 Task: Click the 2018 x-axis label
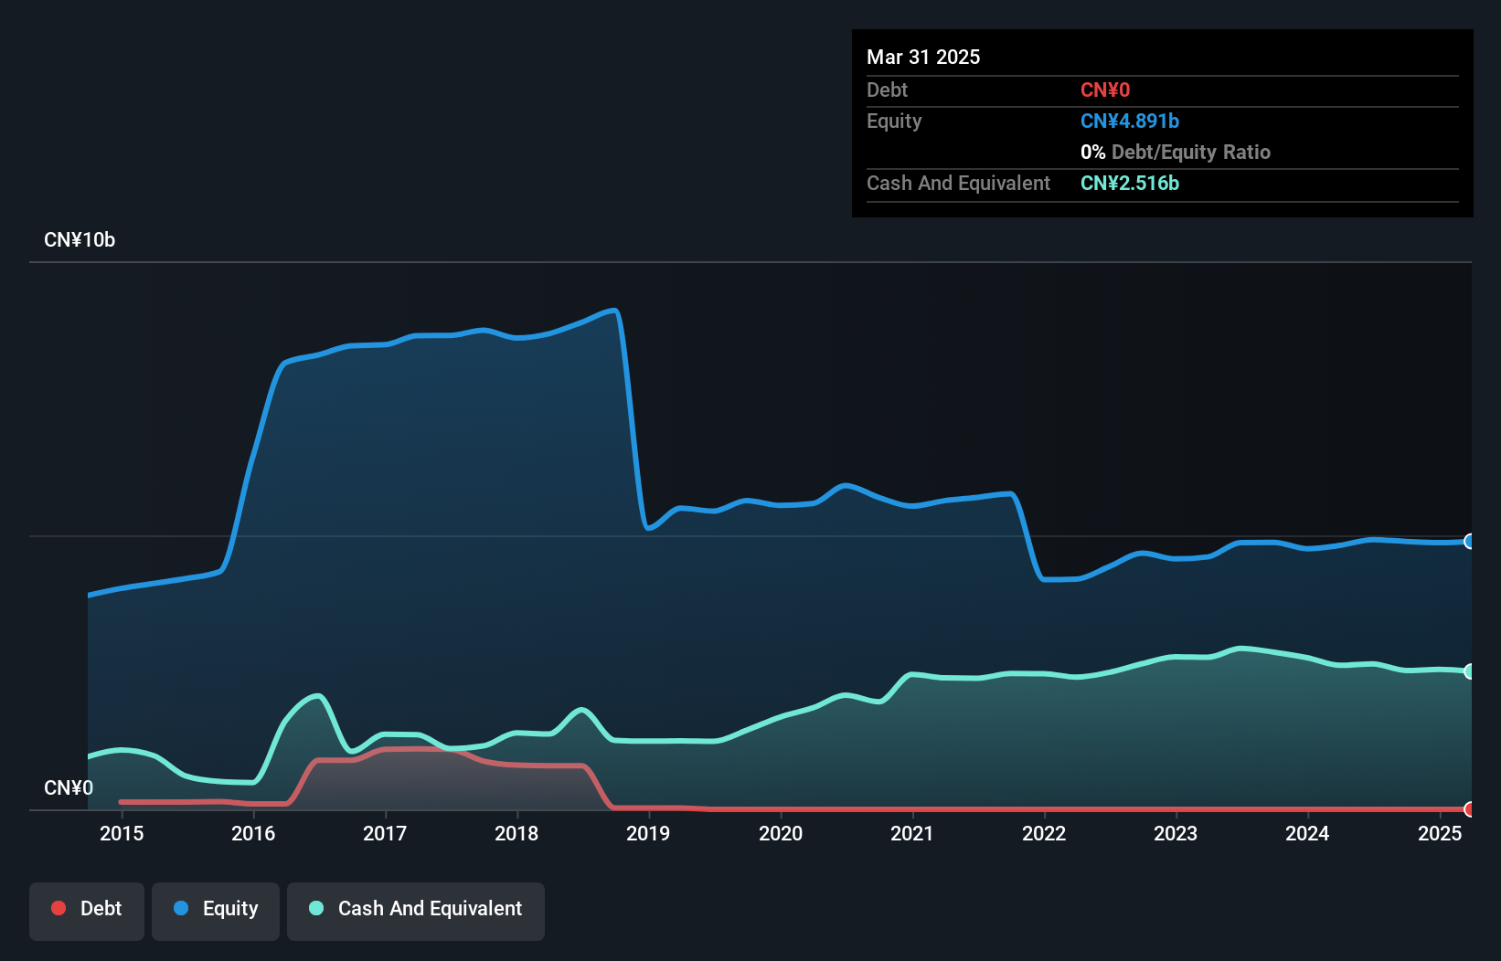tap(516, 833)
